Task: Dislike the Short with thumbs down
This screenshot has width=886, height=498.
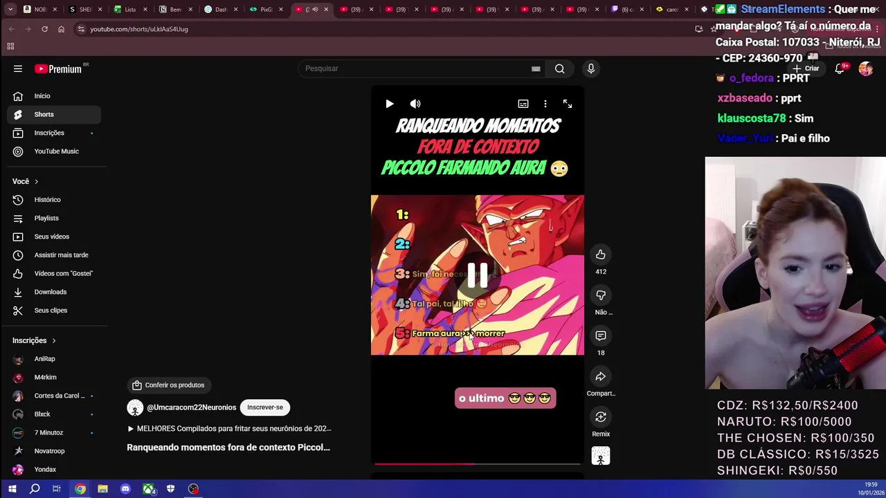Action: [601, 295]
